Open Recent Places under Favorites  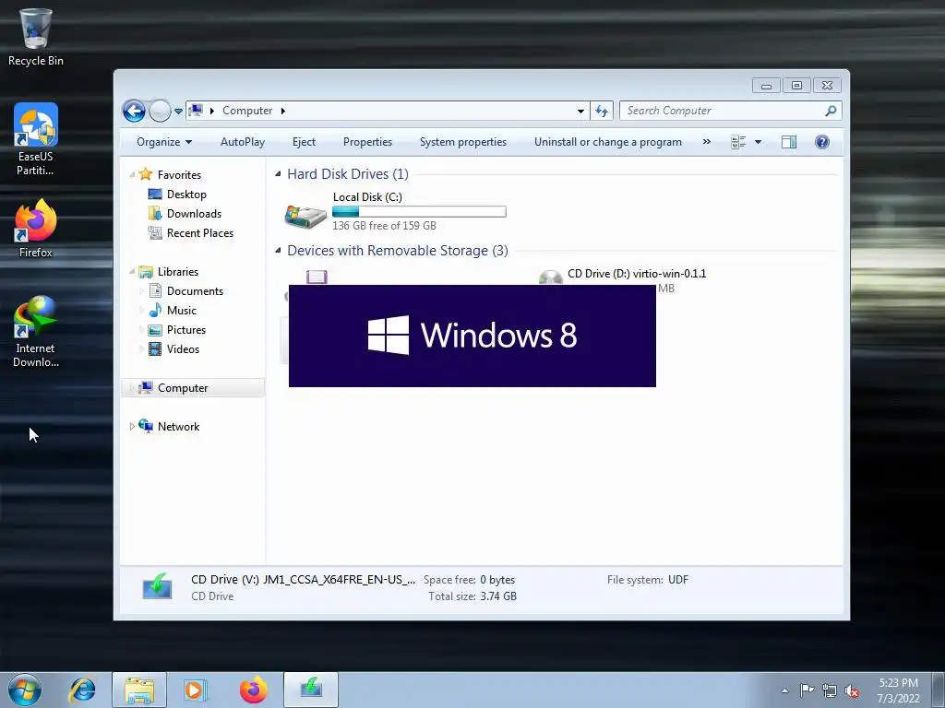click(x=200, y=233)
